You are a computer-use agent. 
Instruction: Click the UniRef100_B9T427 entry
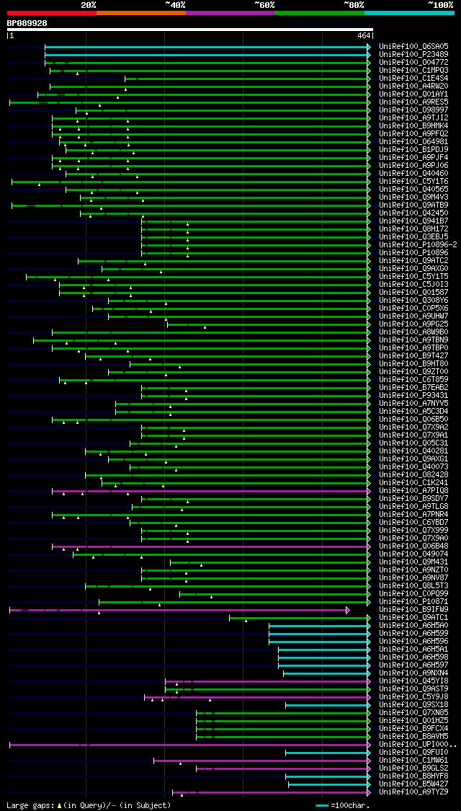[413, 356]
